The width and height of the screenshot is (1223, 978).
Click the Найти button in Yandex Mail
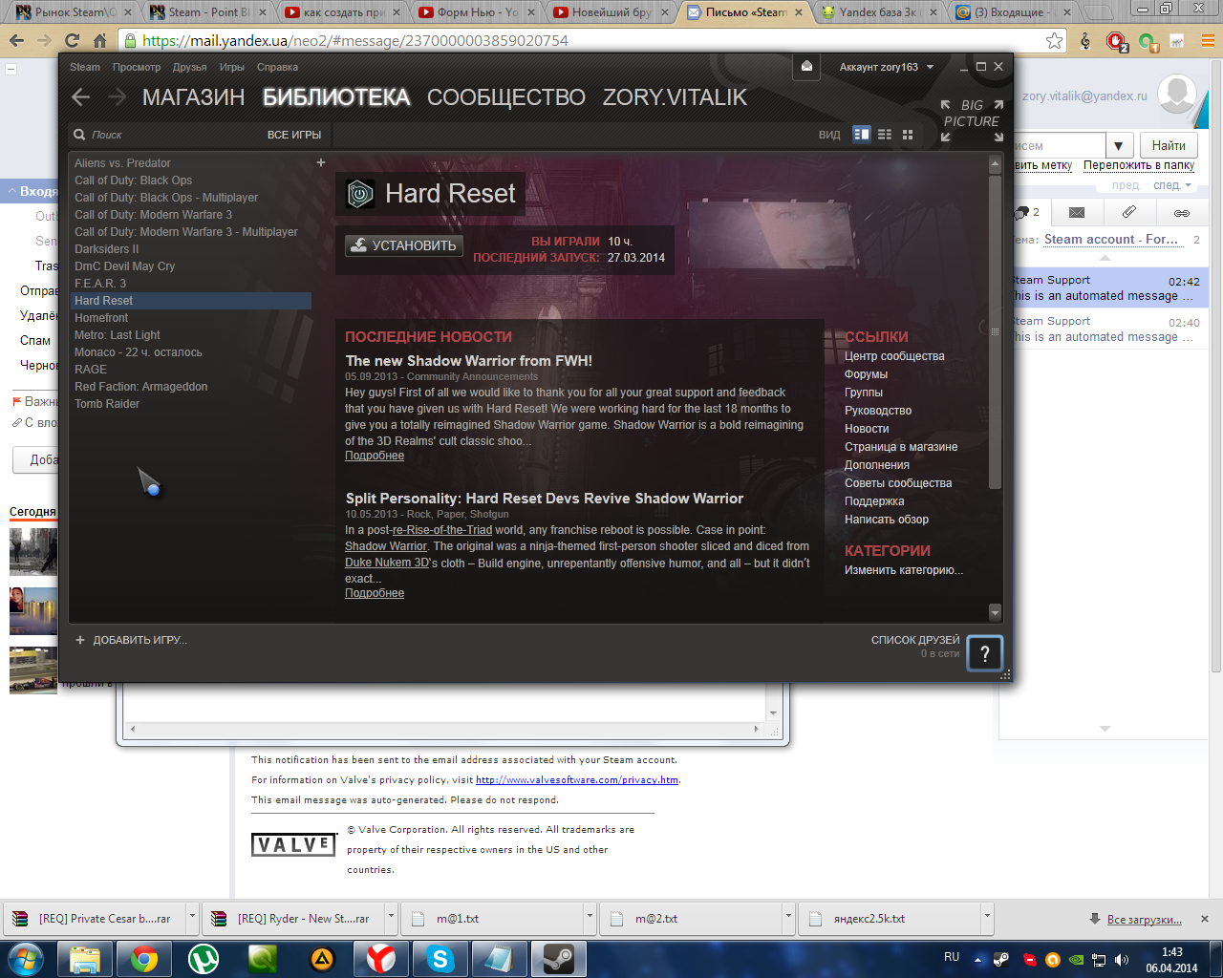click(1169, 145)
